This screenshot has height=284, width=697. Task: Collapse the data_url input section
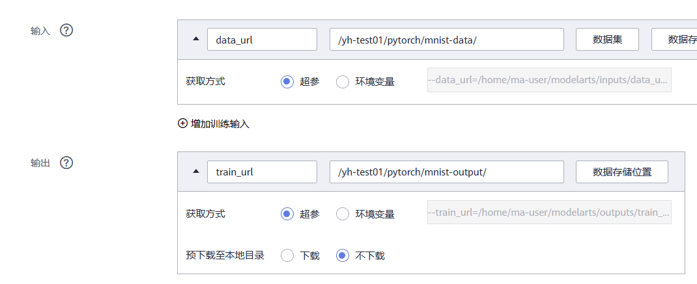196,39
